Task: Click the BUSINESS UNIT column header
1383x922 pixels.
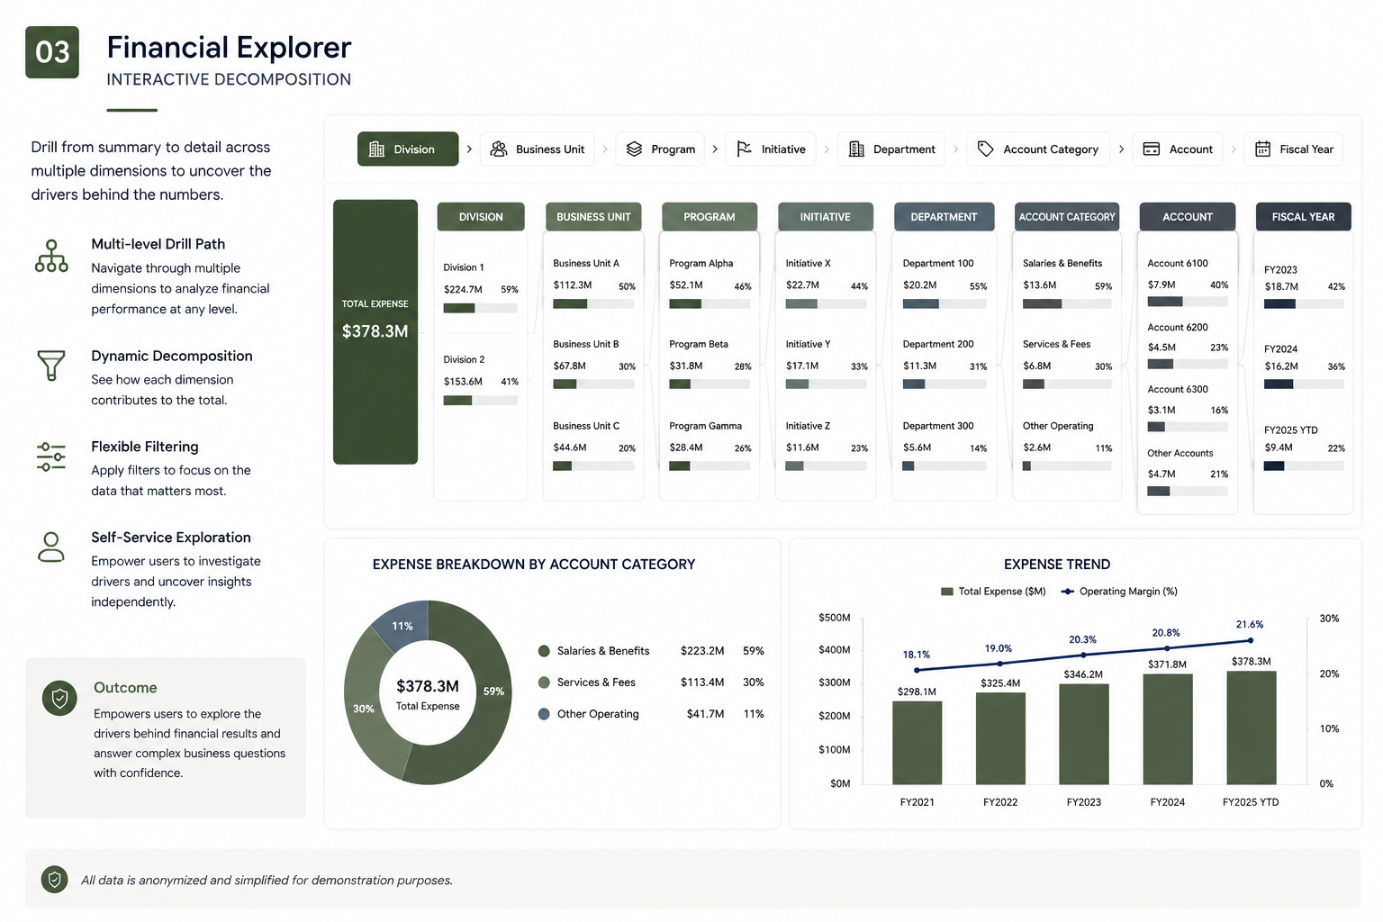Action: tap(593, 217)
